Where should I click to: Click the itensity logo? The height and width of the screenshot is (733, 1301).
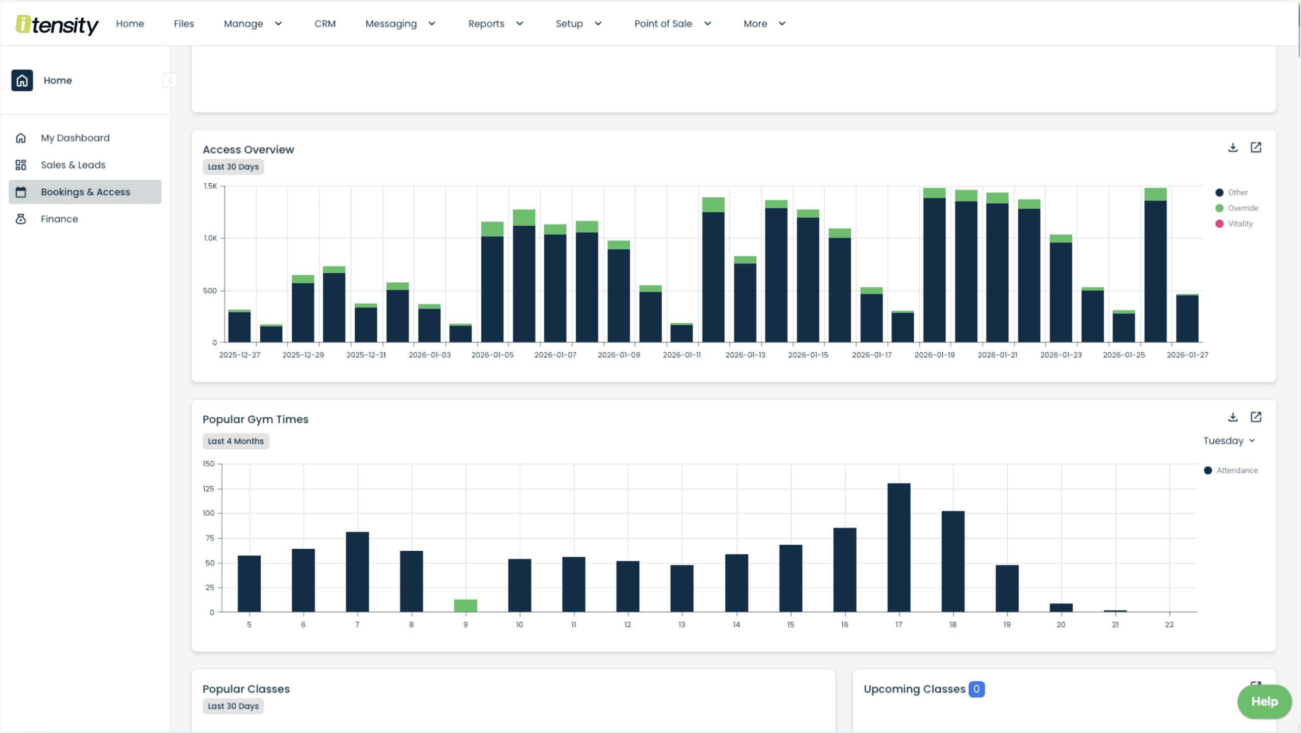(56, 23)
